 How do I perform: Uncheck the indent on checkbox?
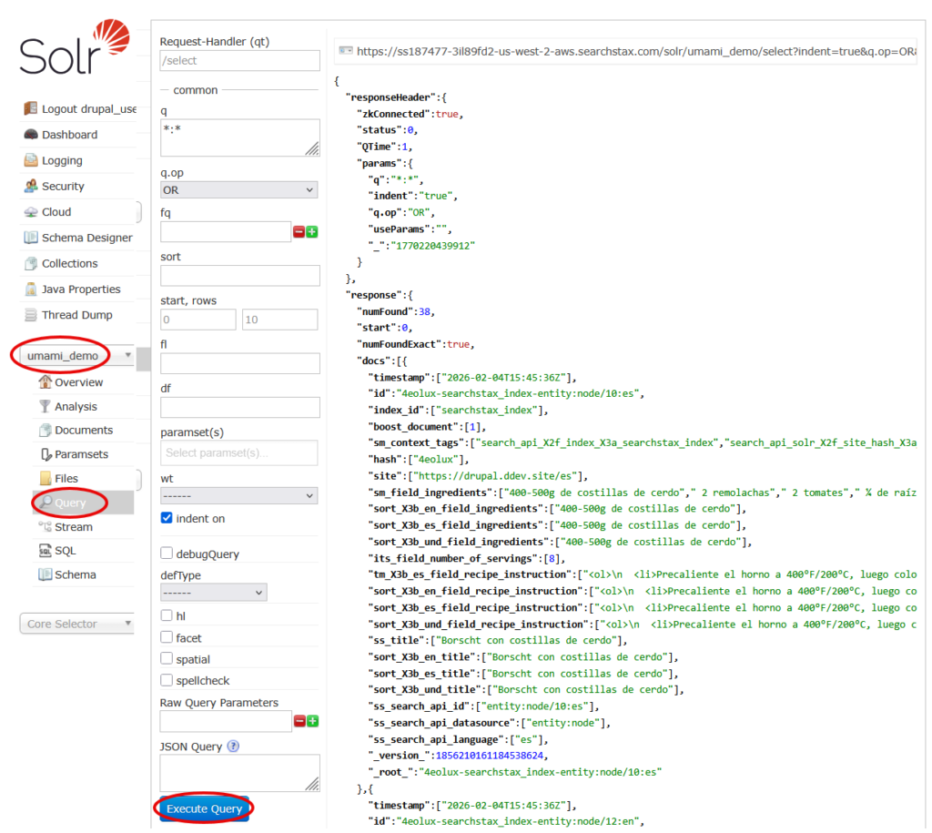(167, 518)
